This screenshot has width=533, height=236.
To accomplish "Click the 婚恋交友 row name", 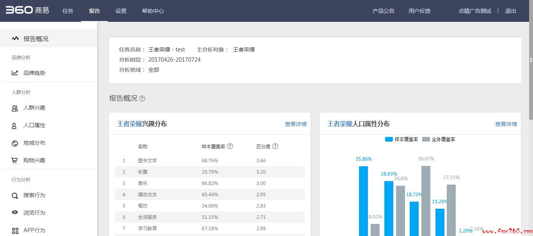I will [147, 194].
